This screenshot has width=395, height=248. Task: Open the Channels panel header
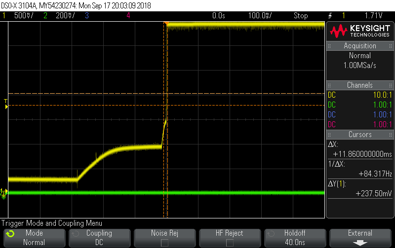coord(360,85)
